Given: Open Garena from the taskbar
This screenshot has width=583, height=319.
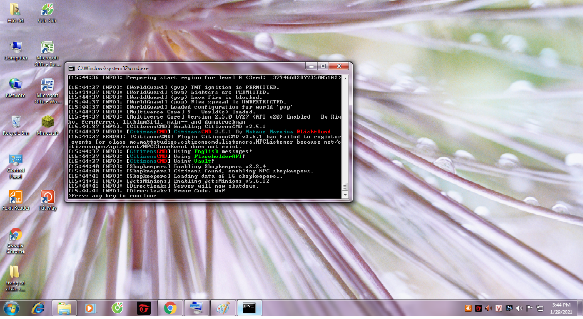Looking at the screenshot, I should [144, 308].
